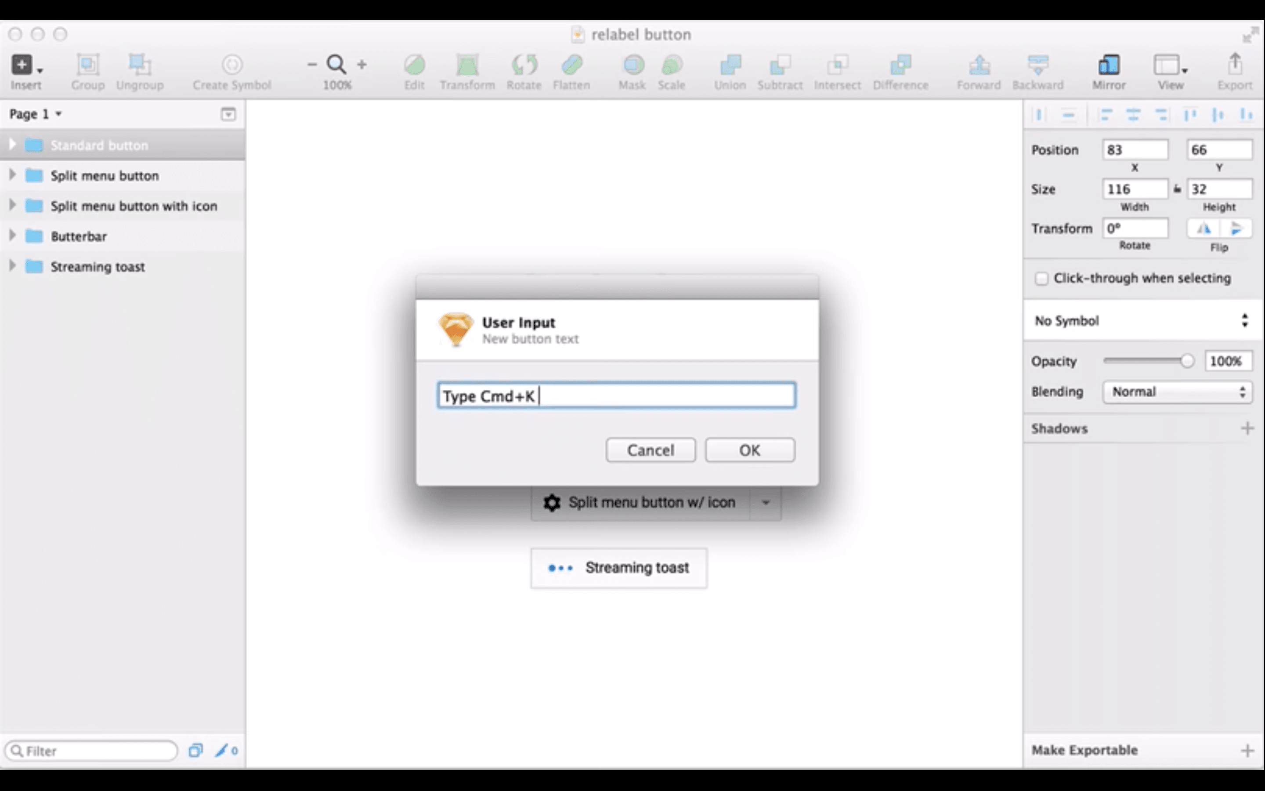Click the Group toolbar icon
The image size is (1265, 791).
[x=88, y=65]
